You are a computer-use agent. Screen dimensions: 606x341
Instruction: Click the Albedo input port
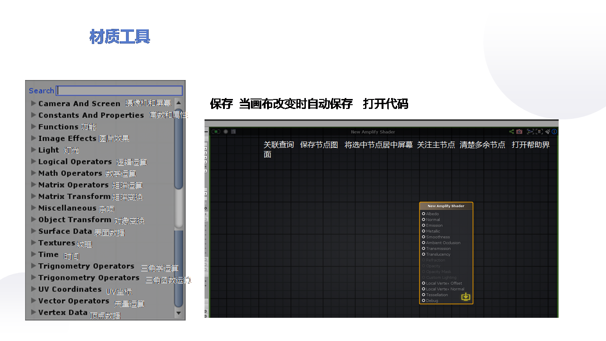pos(424,214)
